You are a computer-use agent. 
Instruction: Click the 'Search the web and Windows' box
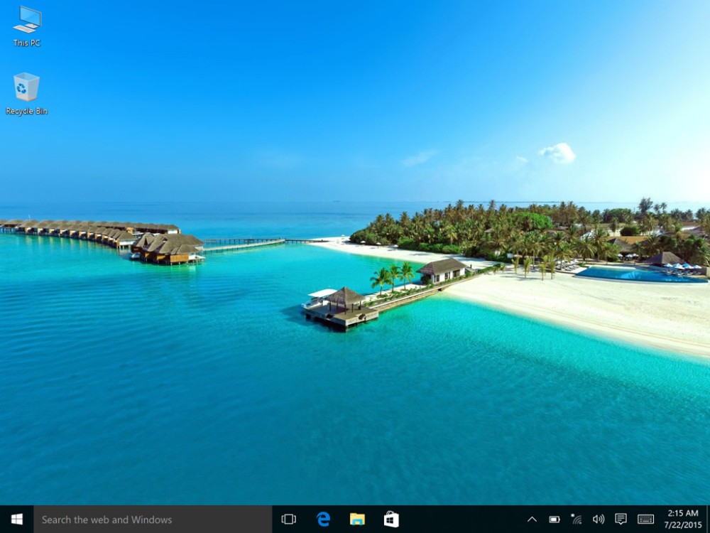tap(153, 519)
